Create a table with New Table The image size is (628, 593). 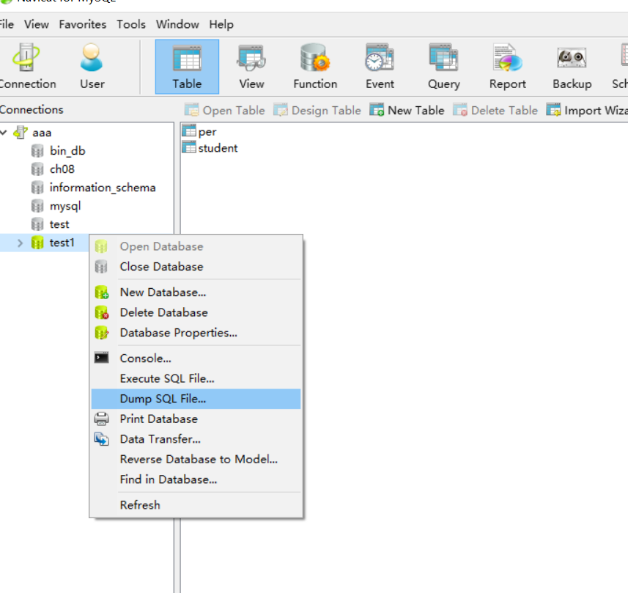pyautogui.click(x=407, y=110)
